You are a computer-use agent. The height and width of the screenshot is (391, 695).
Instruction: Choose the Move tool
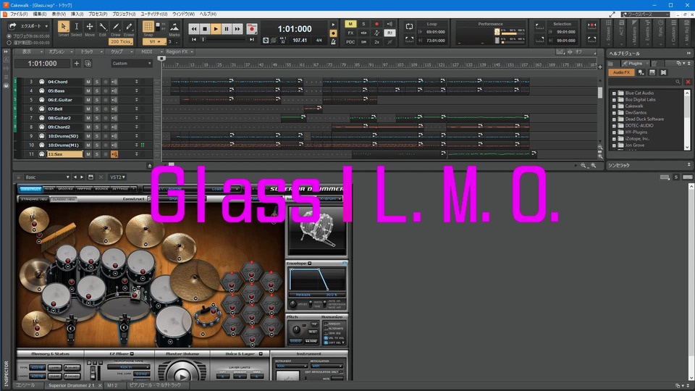coord(90,27)
